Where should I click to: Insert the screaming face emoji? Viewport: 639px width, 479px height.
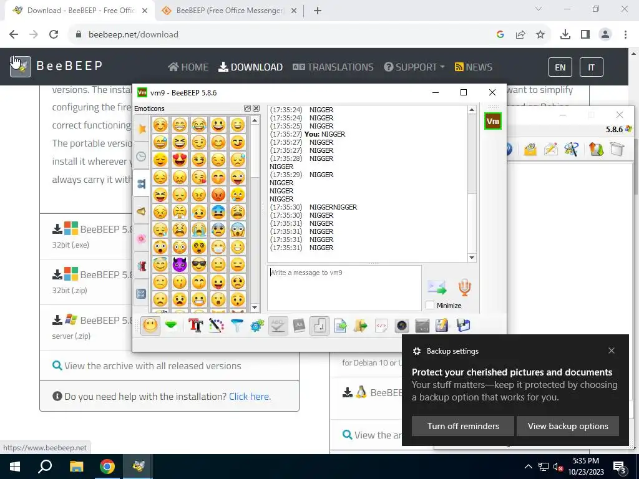(238, 230)
